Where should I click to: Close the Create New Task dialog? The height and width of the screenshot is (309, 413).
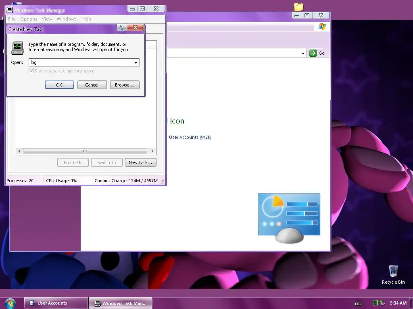click(136, 27)
